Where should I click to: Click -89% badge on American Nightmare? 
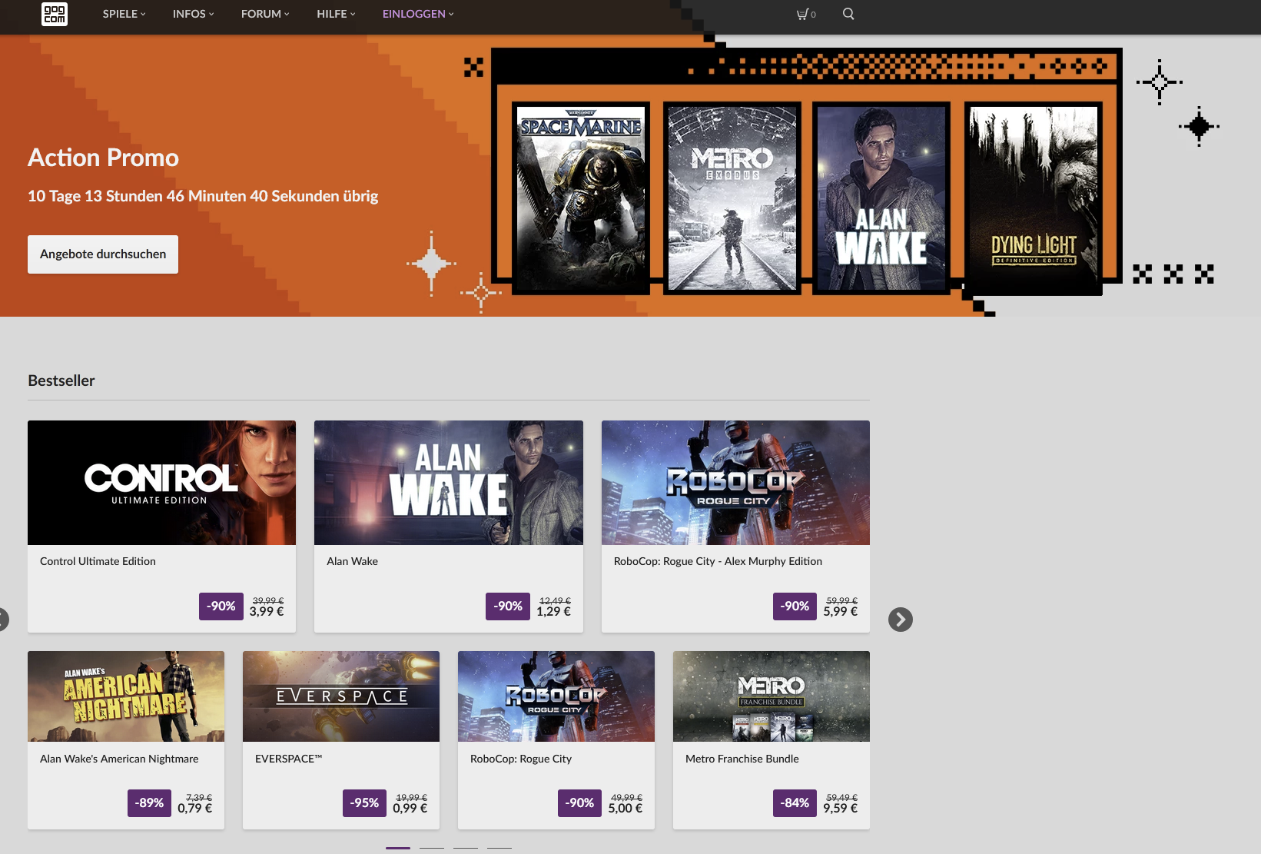150,803
